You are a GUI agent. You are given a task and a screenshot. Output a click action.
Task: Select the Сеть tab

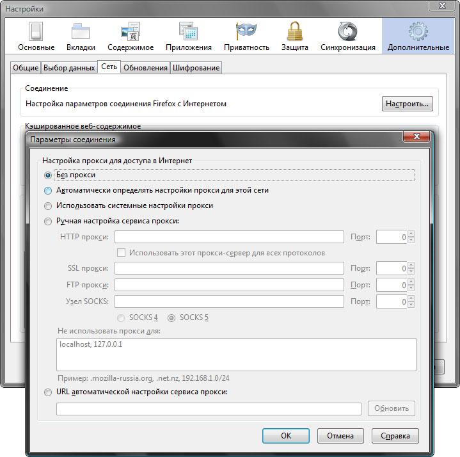pos(109,67)
